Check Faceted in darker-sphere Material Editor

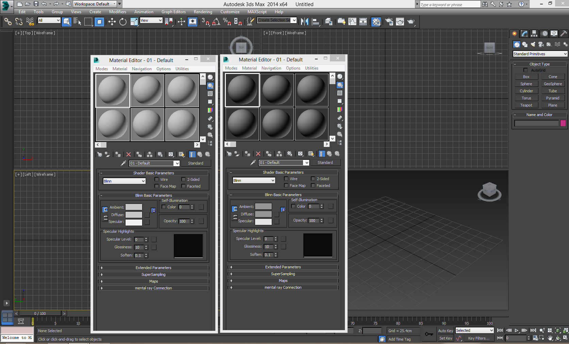click(x=313, y=186)
